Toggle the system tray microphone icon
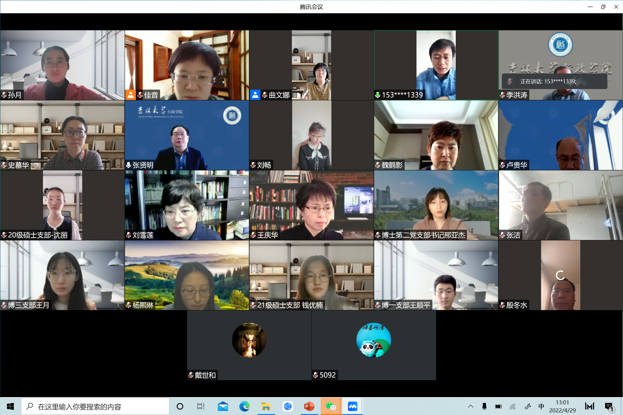623x415 pixels. coord(484,406)
